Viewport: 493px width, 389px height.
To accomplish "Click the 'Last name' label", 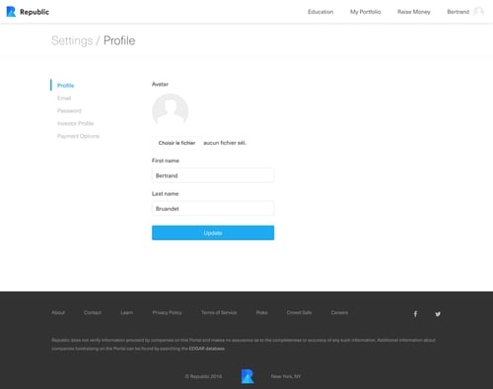I will [x=165, y=194].
